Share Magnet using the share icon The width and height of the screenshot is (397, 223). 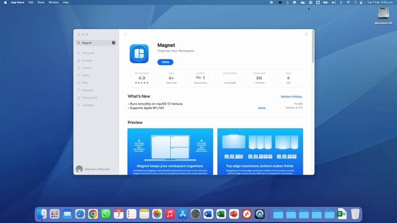pos(306,34)
